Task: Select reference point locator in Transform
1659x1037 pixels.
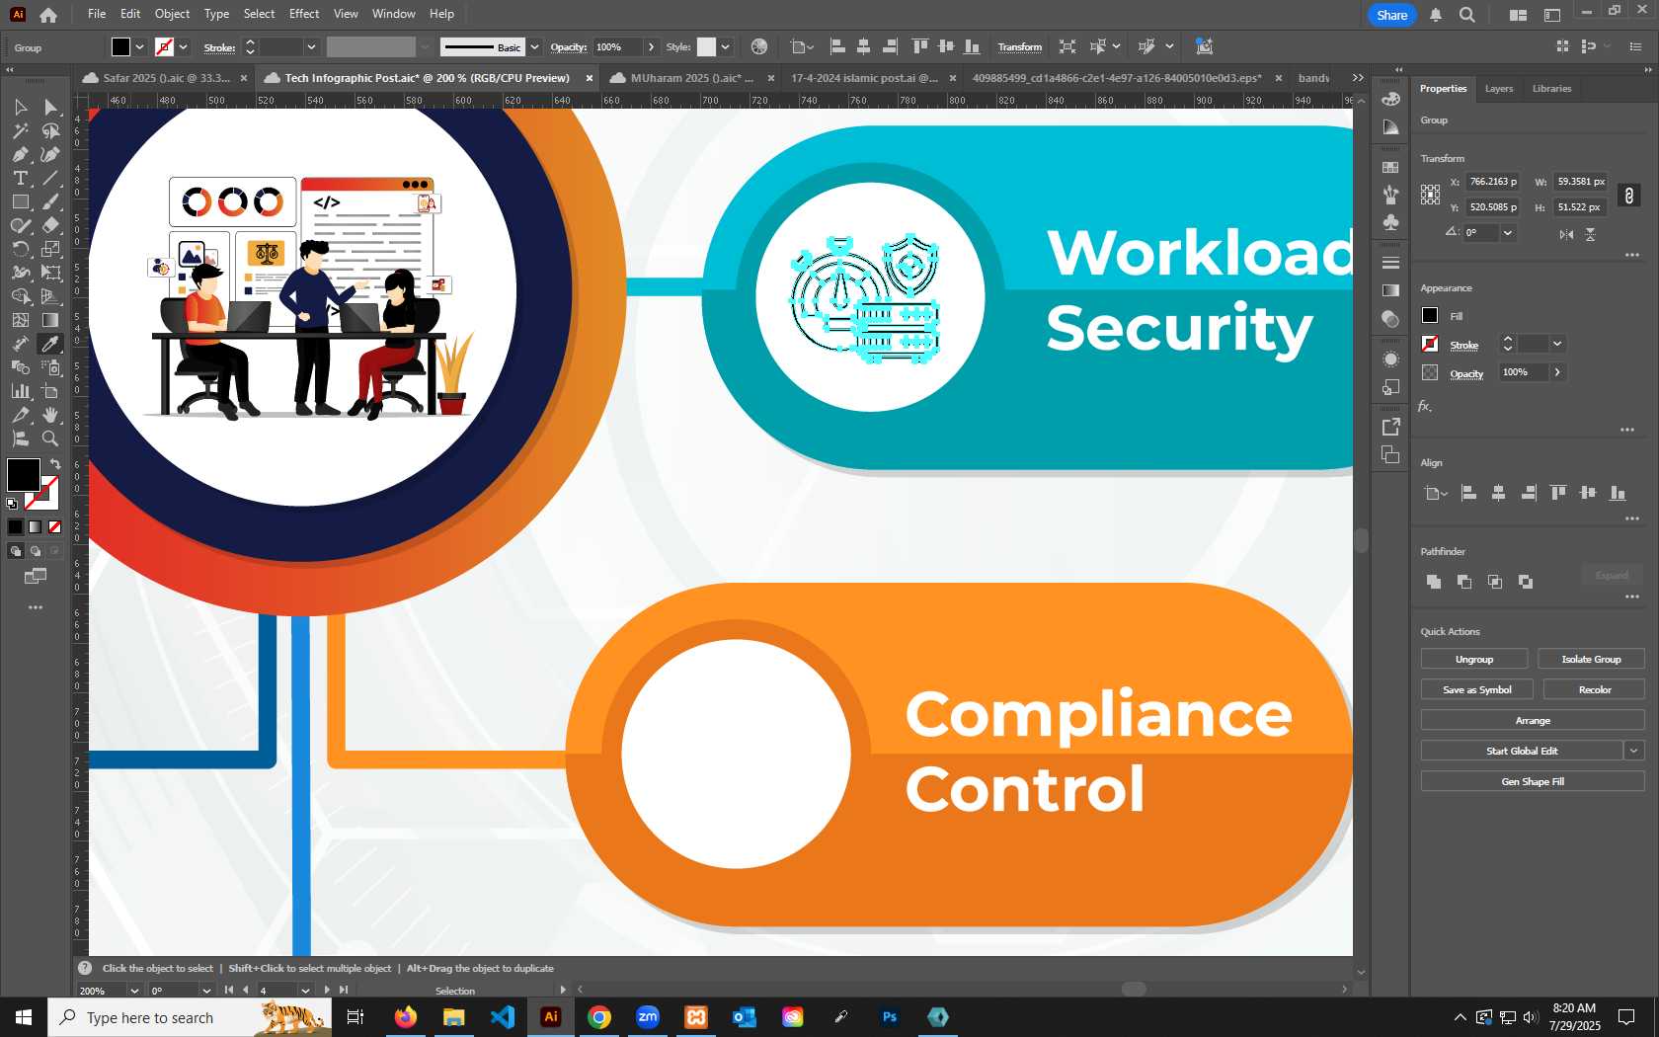Action: 1430,195
